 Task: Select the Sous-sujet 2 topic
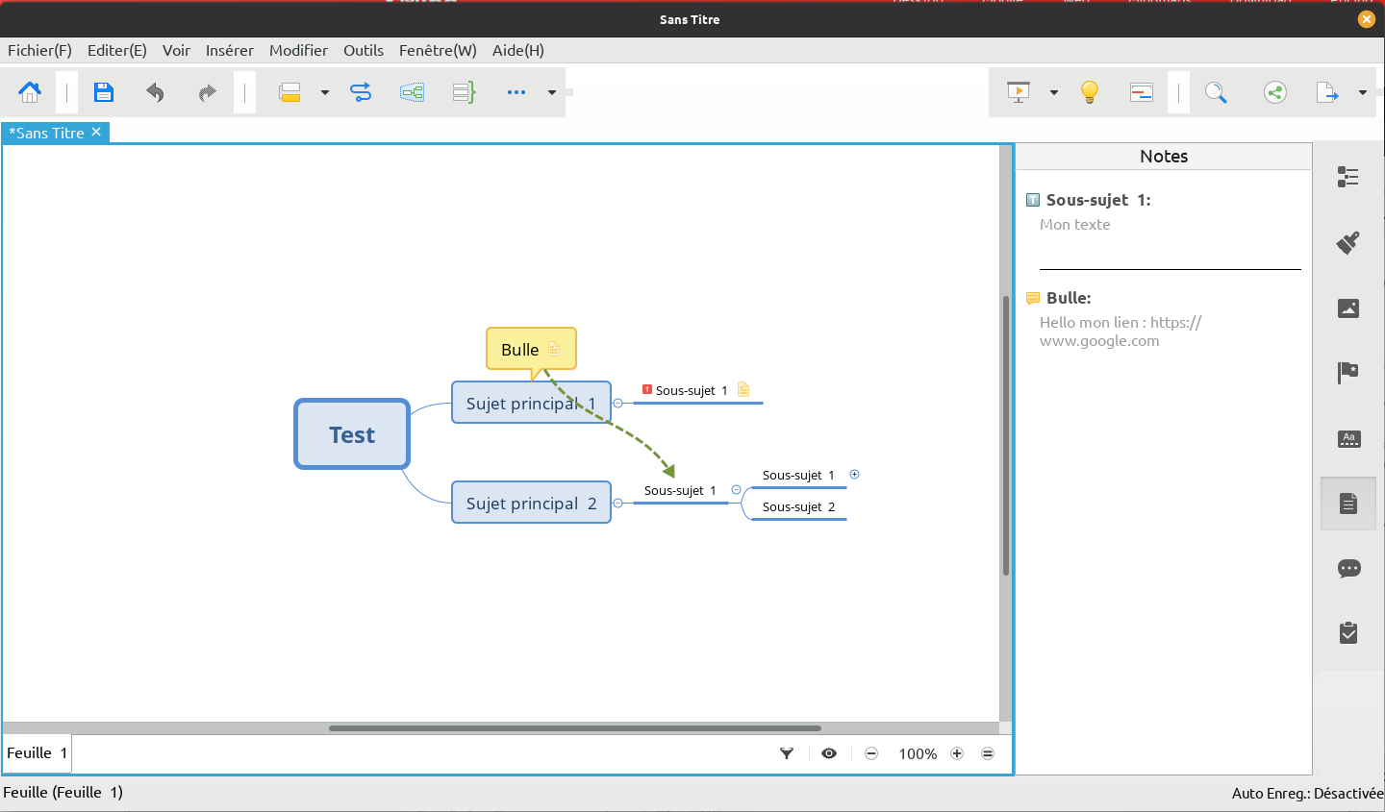pyautogui.click(x=798, y=506)
